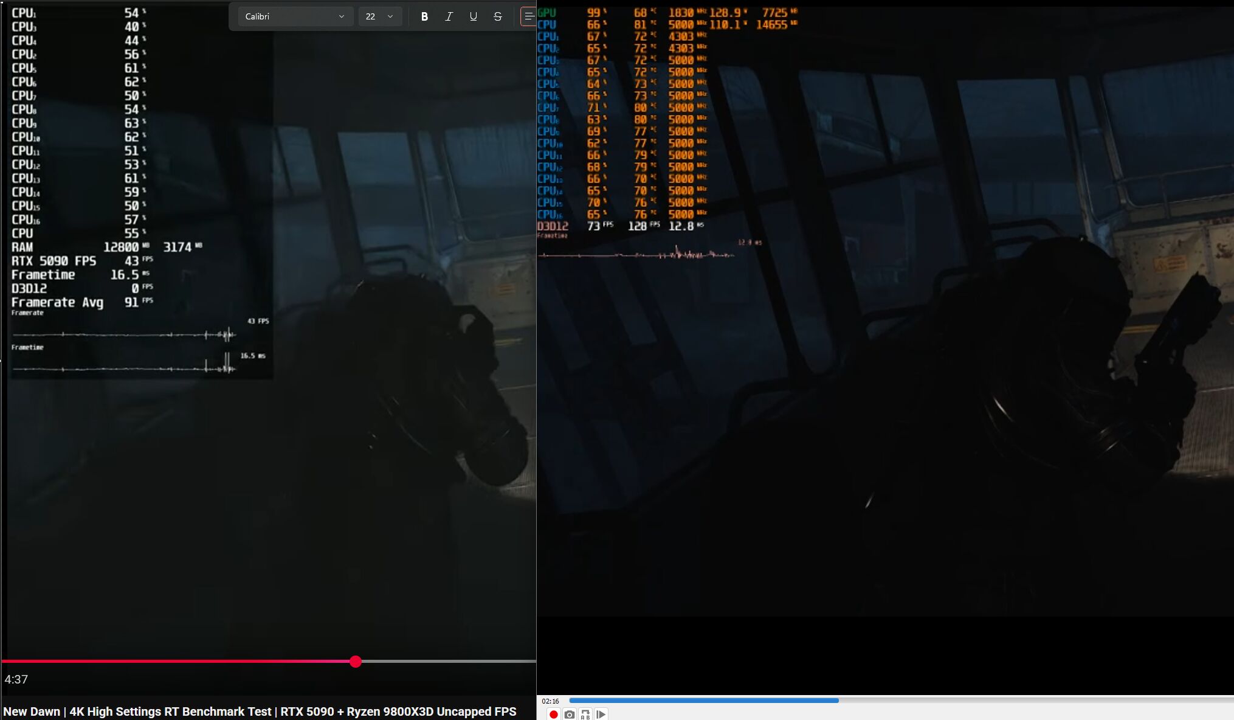This screenshot has height=720, width=1234.
Task: Toggle underline text formatting
Action: pyautogui.click(x=473, y=16)
